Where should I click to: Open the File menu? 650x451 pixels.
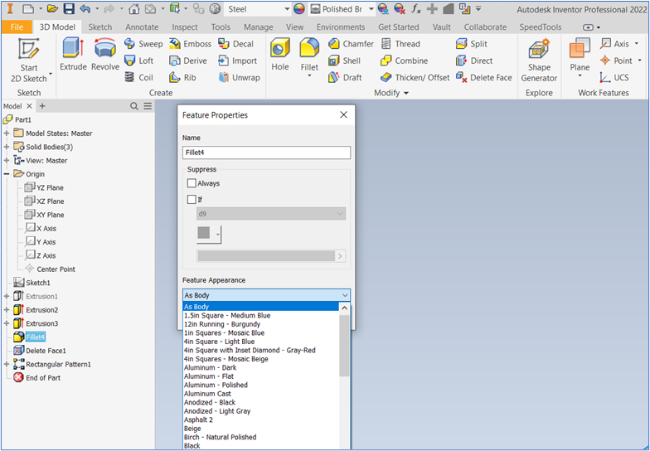[17, 27]
